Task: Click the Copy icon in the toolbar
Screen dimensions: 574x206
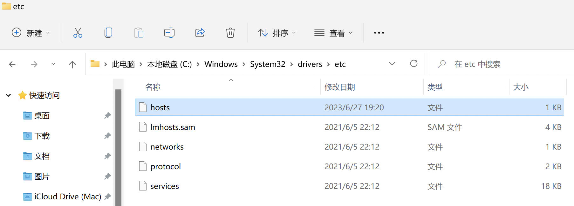Action: tap(108, 32)
